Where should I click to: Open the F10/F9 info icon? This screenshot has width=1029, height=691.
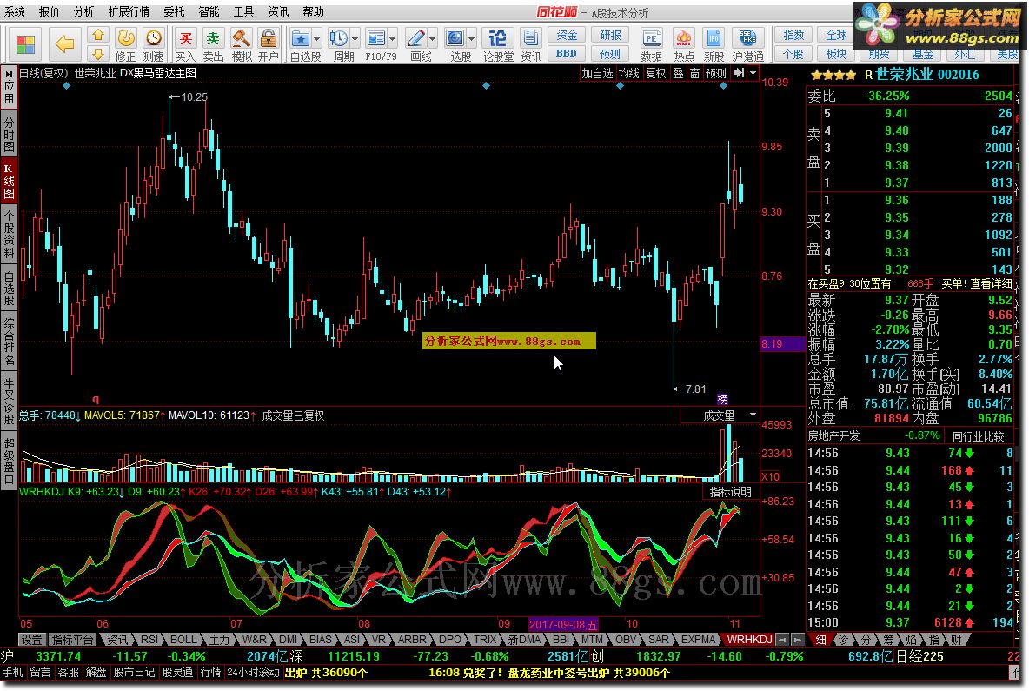[376, 44]
